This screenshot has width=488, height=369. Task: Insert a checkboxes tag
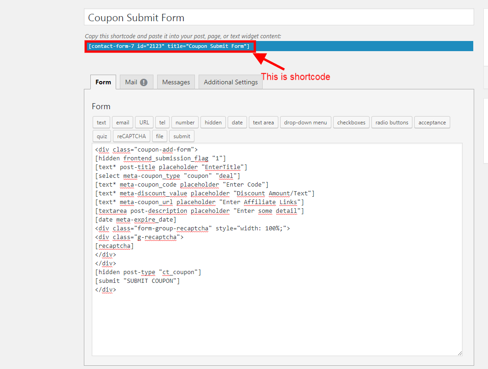[351, 123]
